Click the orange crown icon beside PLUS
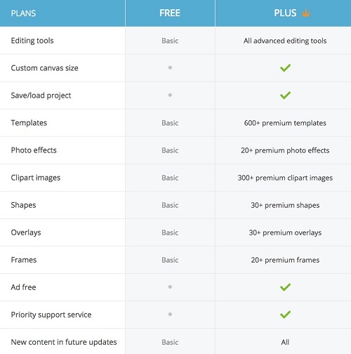The image size is (351, 354). click(306, 13)
